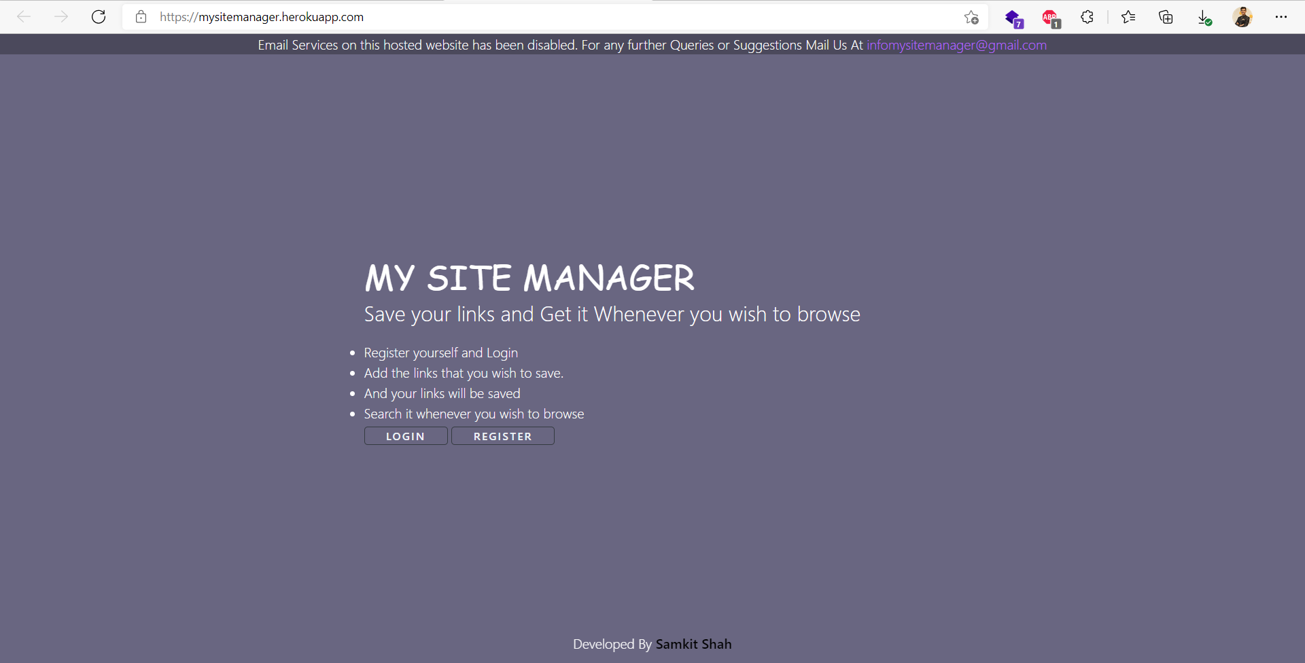The image size is (1305, 663).
Task: Click the MY SITE MANAGER heading
Action: tap(529, 278)
